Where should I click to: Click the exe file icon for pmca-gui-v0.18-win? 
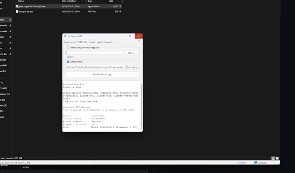(x=17, y=6)
